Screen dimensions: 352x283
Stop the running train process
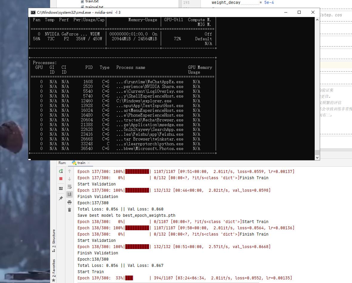pos(61,179)
